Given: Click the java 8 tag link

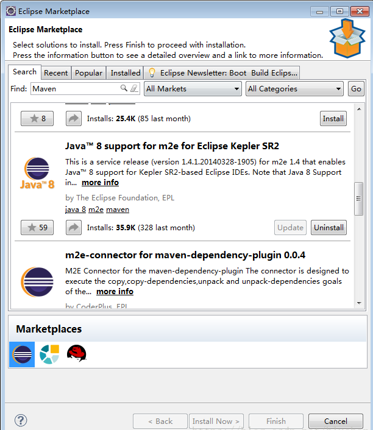Looking at the screenshot, I should click(x=76, y=210).
